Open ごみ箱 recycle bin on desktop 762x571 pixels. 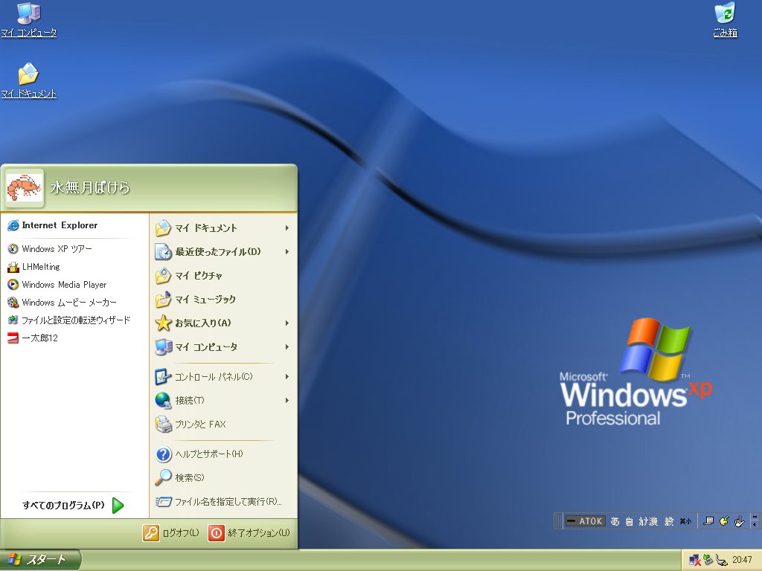point(724,19)
